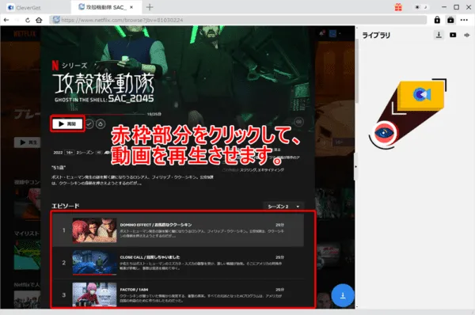Play episode 1 DOMINO EFFECT row
The width and height of the screenshot is (475, 315).
(x=178, y=230)
